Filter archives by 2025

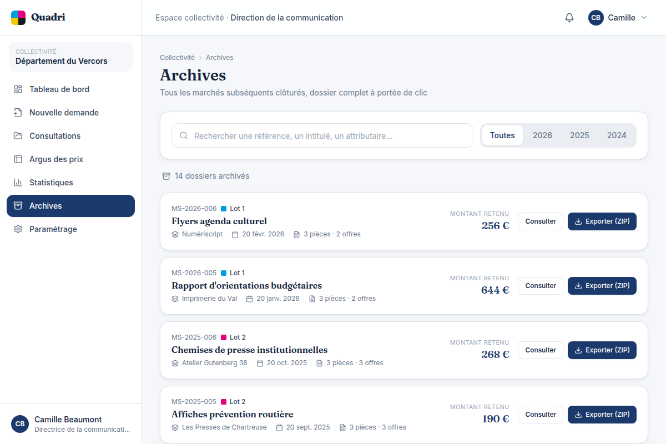pos(579,135)
